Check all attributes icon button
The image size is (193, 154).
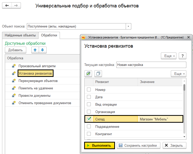(88, 74)
